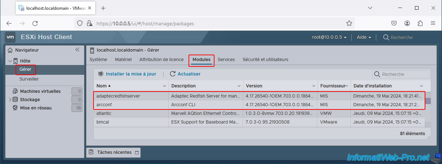Switch to the Services tab
Image resolution: width=442 pixels, height=164 pixels.
[226, 60]
